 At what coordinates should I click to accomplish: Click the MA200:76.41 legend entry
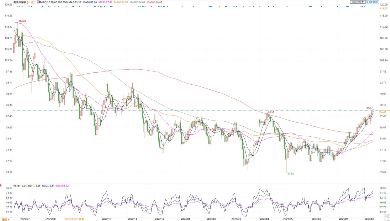tap(154, 2)
